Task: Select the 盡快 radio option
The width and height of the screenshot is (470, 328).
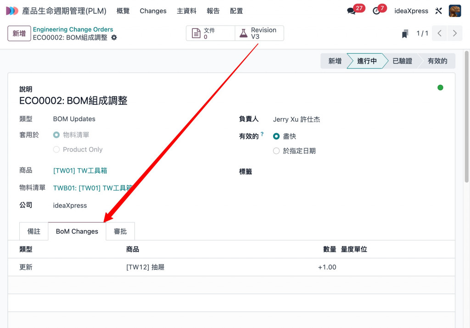Action: (x=276, y=136)
